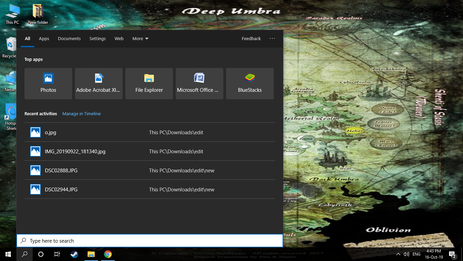
Task: Open the notification center icon
Action: [452, 254]
